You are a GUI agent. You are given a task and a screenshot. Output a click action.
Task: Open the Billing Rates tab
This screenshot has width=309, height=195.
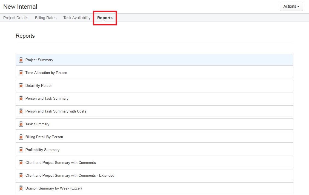coord(45,17)
